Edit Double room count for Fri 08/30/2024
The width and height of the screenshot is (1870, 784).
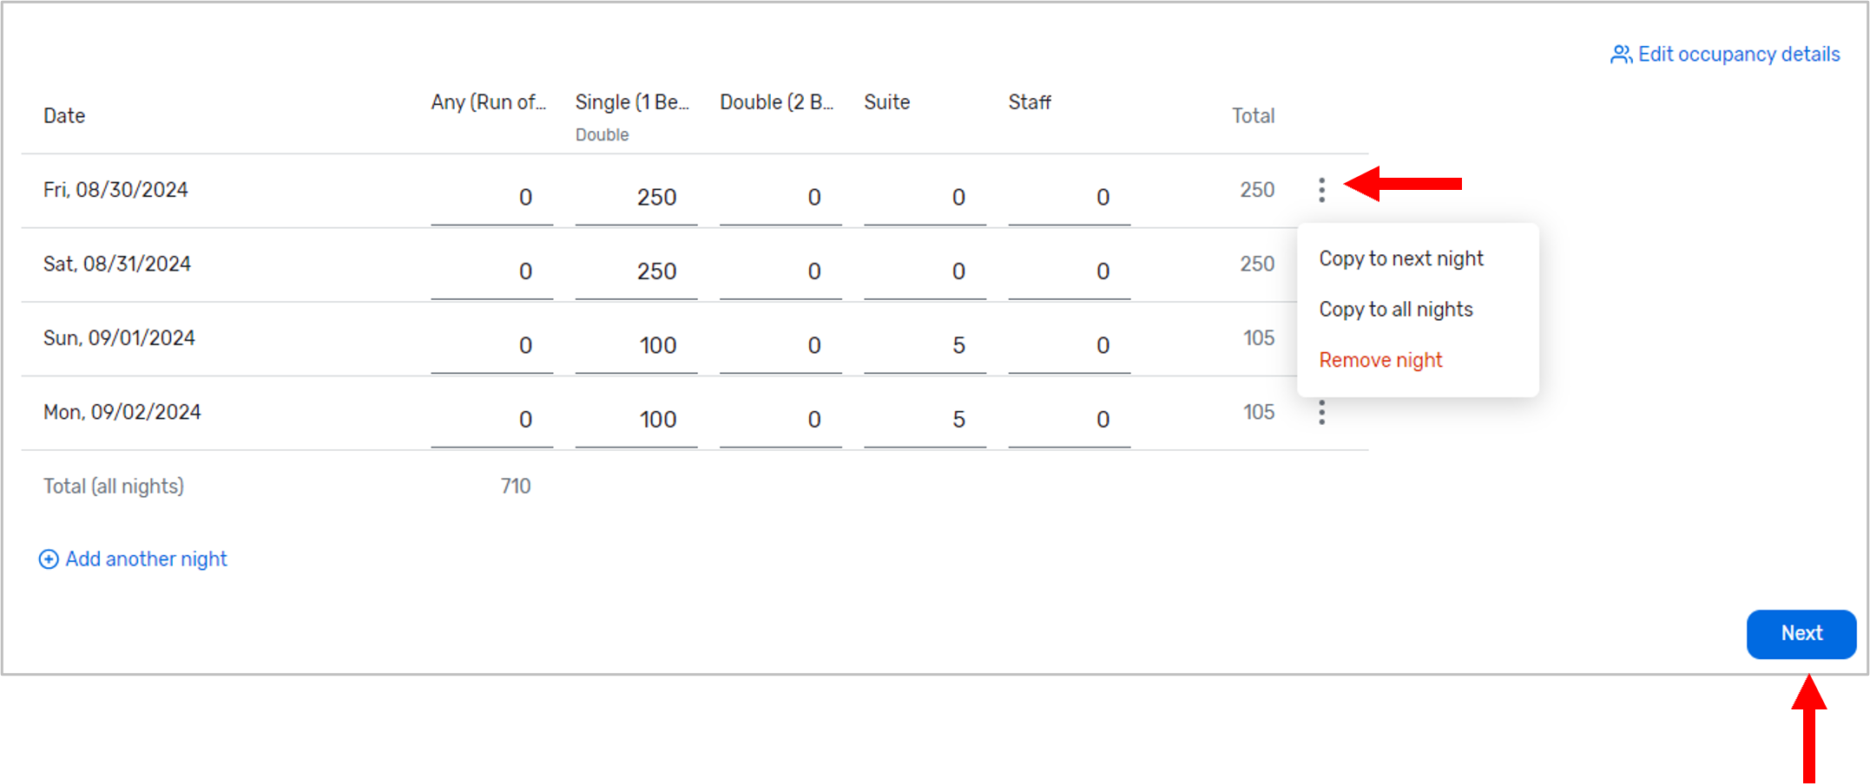pos(780,198)
